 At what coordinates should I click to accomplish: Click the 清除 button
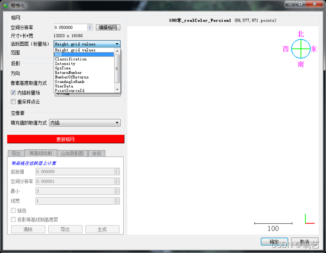tap(28, 229)
